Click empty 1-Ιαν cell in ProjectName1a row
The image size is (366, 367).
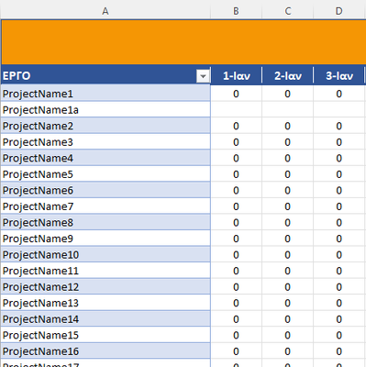click(x=236, y=109)
